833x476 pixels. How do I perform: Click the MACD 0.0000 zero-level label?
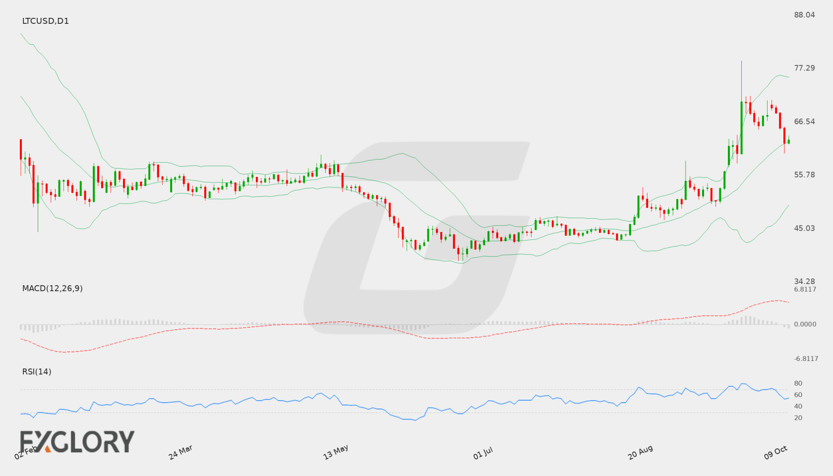(805, 324)
